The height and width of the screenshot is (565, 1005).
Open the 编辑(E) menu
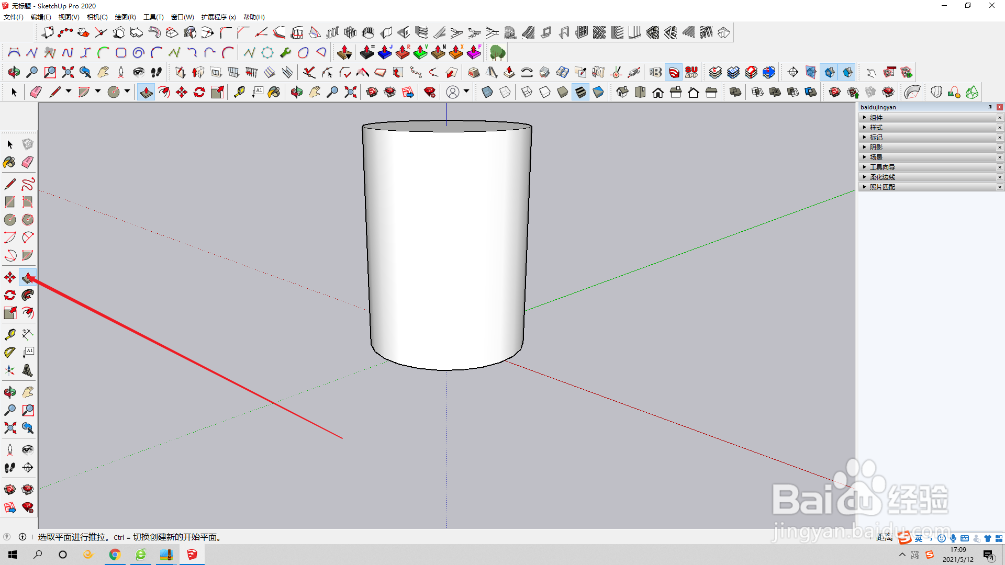(x=41, y=17)
